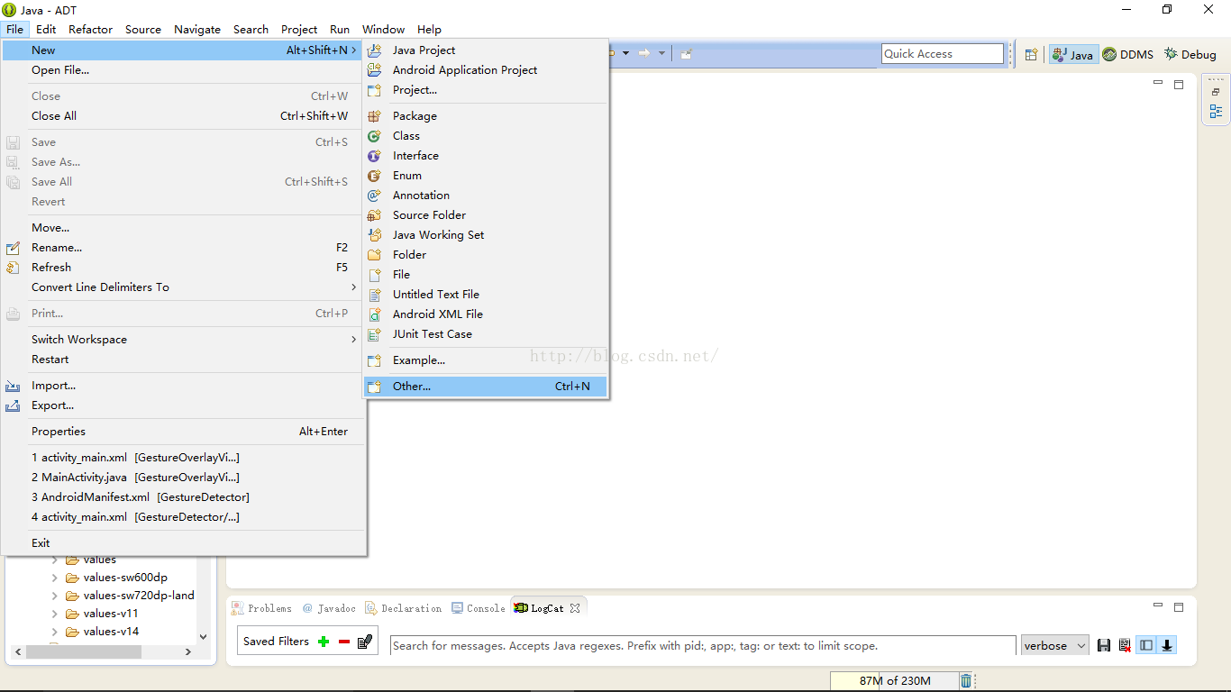1231x692 pixels.
Task: Click the forward navigation arrow in toolbar
Action: coord(644,53)
